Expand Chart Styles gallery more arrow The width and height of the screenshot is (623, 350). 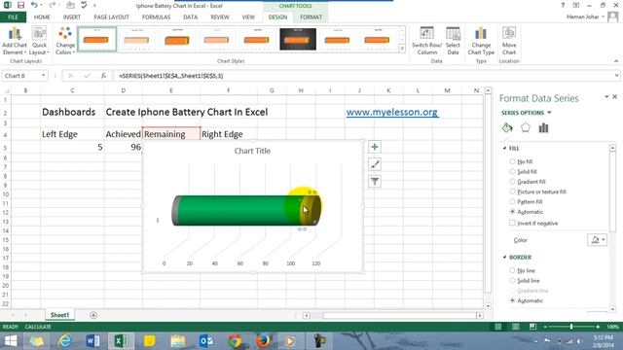point(402,49)
